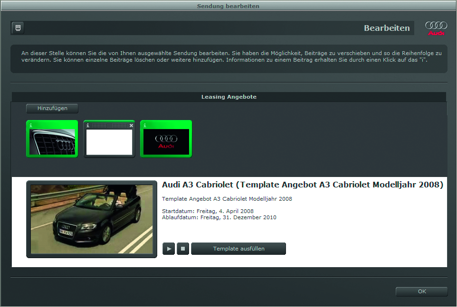Click the Audi A3 Cabriolet title text
The height and width of the screenshot is (307, 457).
tap(303, 185)
